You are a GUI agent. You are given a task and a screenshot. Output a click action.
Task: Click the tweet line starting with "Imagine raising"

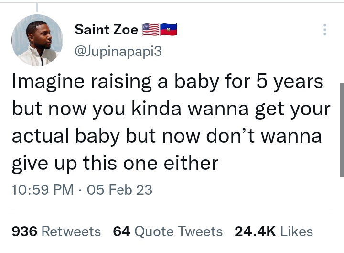tap(167, 81)
